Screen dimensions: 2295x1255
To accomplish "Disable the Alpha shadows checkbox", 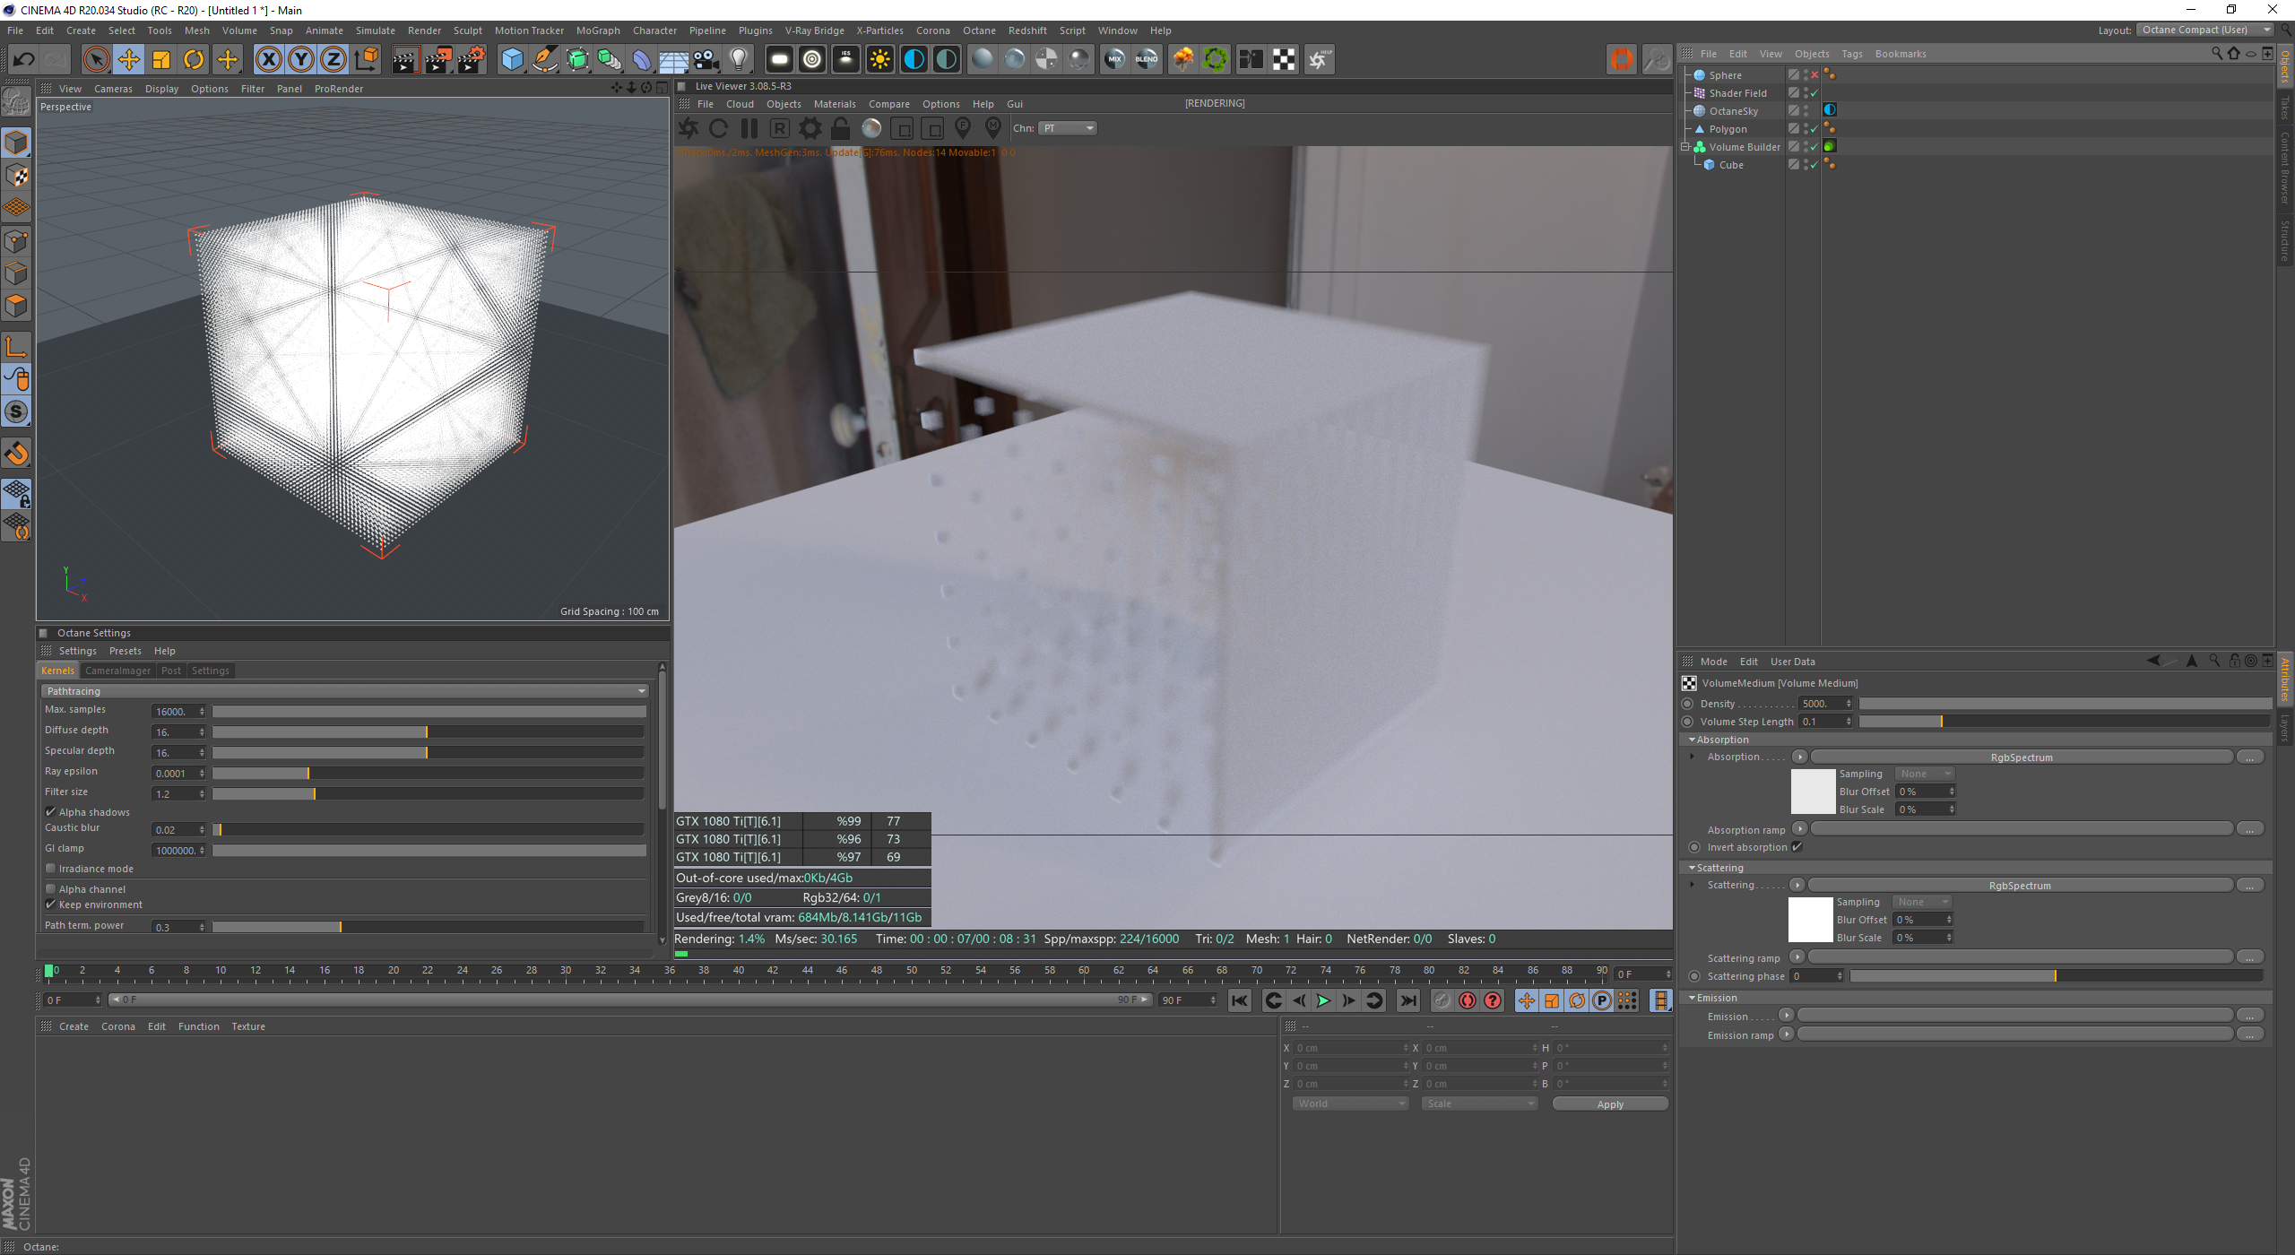I will coord(51,812).
